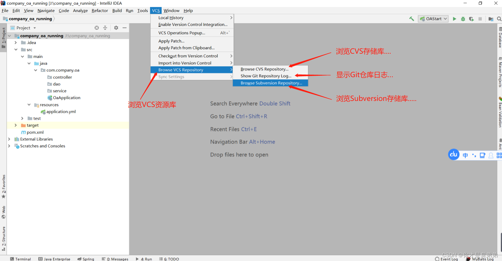Open the Java Enterprise tool window
This screenshot has width=502, height=261.
54,259
